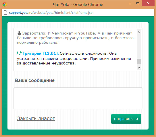Click the support.yota.ru address bar URL

[51, 13]
